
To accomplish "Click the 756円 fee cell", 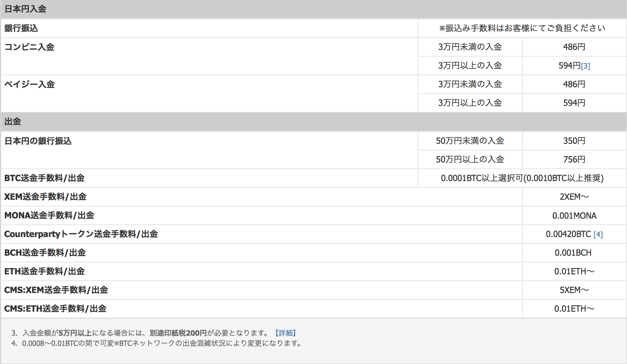I will tap(574, 159).
